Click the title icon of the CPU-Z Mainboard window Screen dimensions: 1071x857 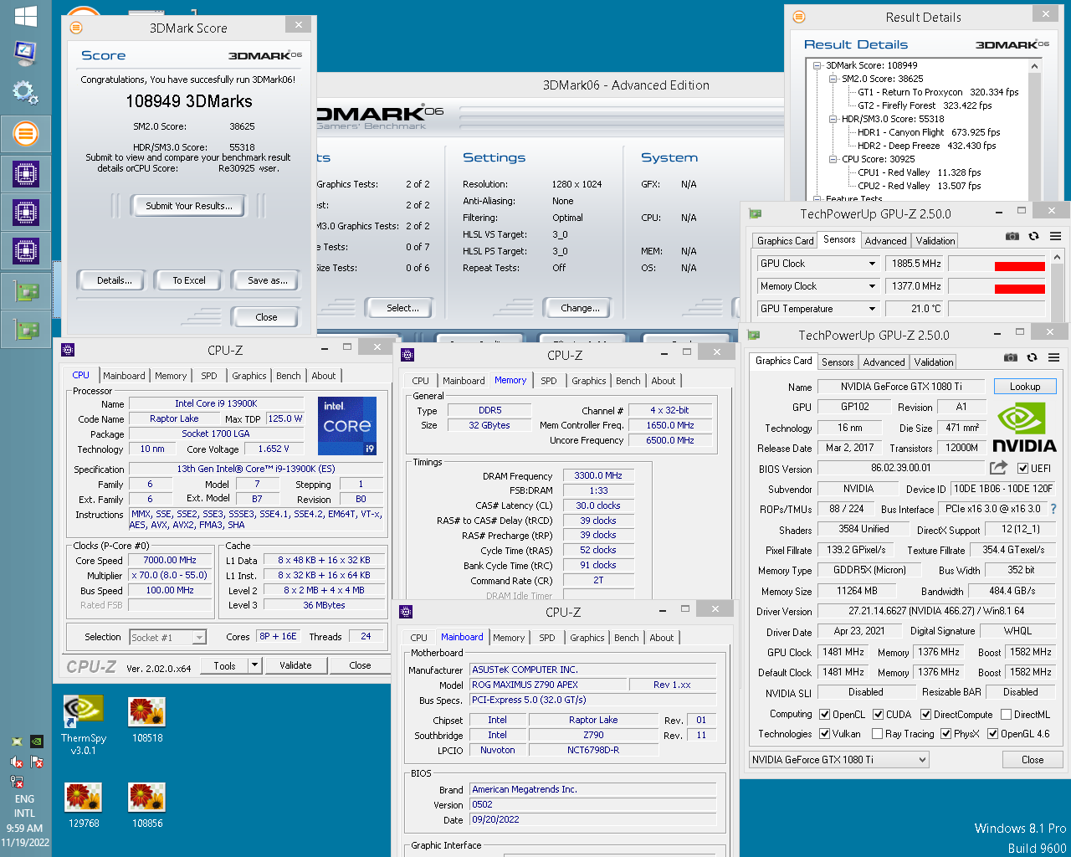406,612
